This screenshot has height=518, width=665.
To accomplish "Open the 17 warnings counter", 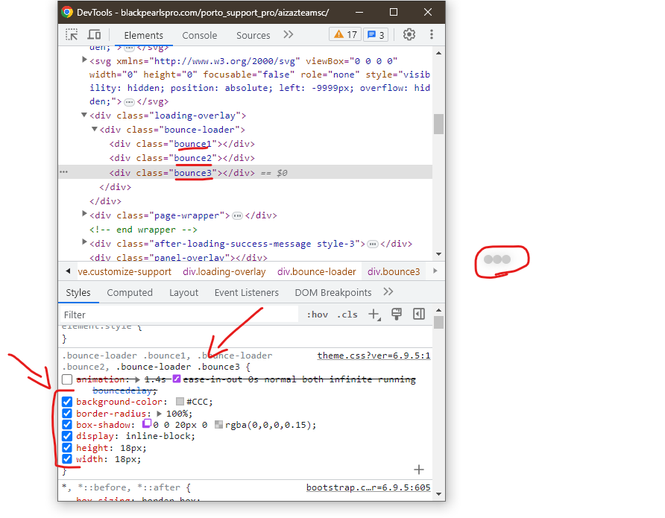I will point(345,35).
